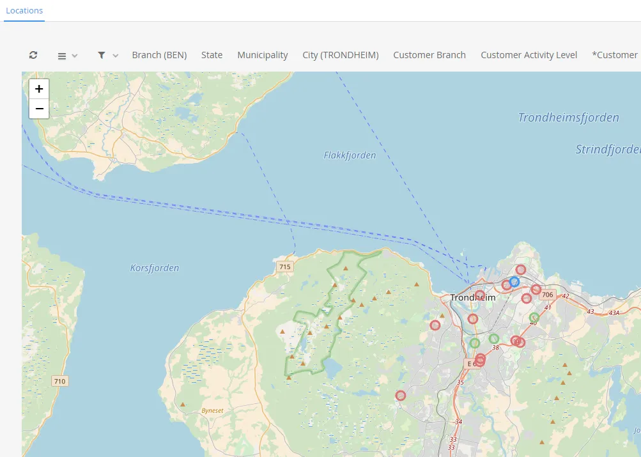Click the funnel filter icon
The width and height of the screenshot is (641, 457).
(102, 55)
